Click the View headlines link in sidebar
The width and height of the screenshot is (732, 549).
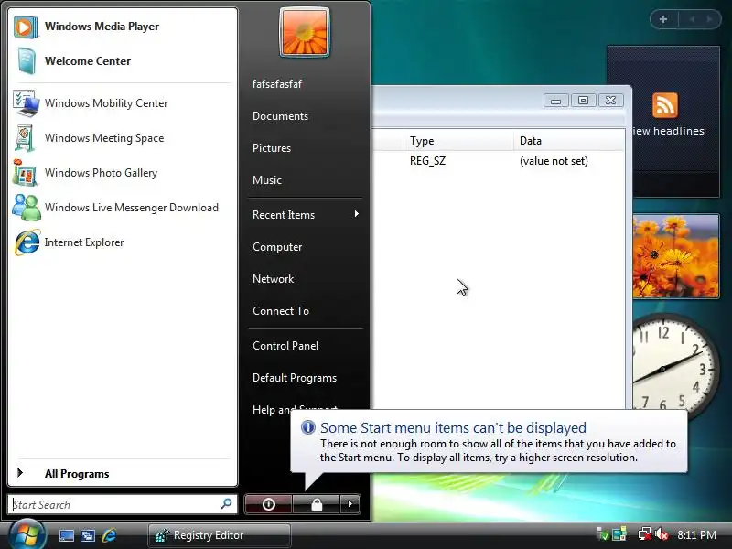point(668,131)
